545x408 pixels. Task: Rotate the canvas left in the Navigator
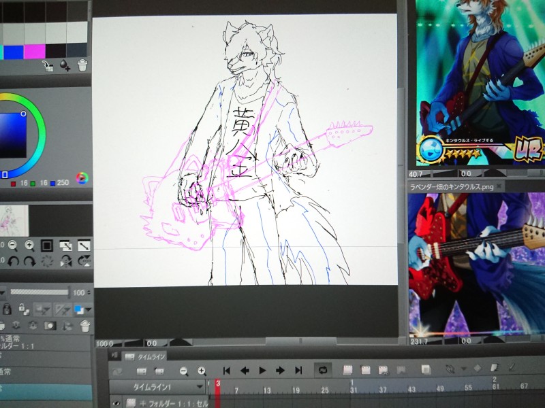(x=13, y=261)
